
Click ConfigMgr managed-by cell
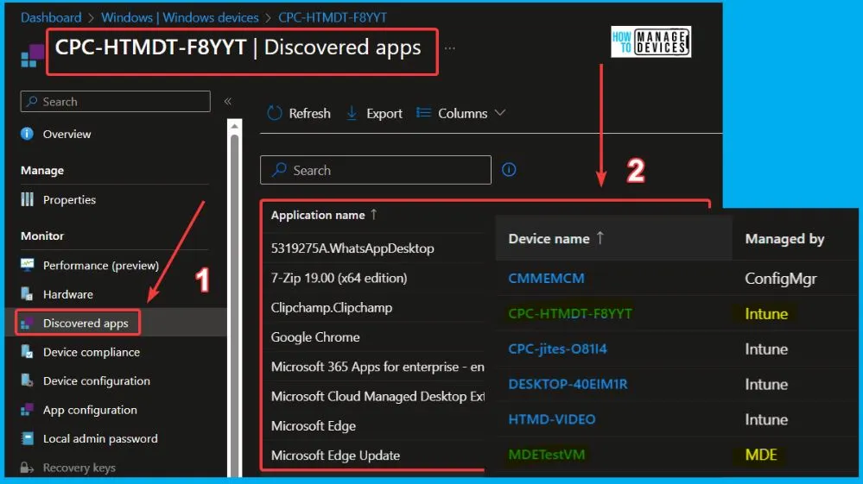coord(780,279)
